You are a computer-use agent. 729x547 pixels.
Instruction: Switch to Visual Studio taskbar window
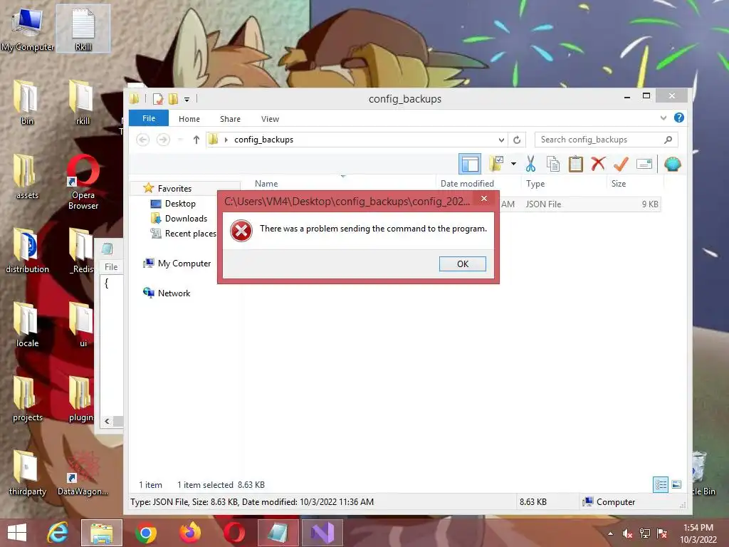[322, 533]
